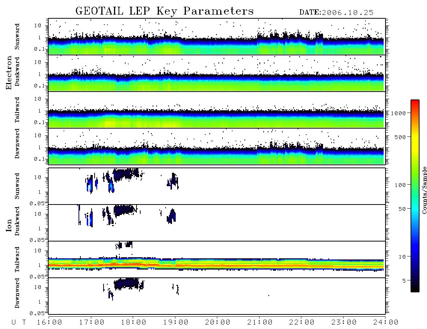The height and width of the screenshot is (329, 427).
Task: Click the "GEOTAIL LEP Key Parameters" title
Action: [165, 11]
